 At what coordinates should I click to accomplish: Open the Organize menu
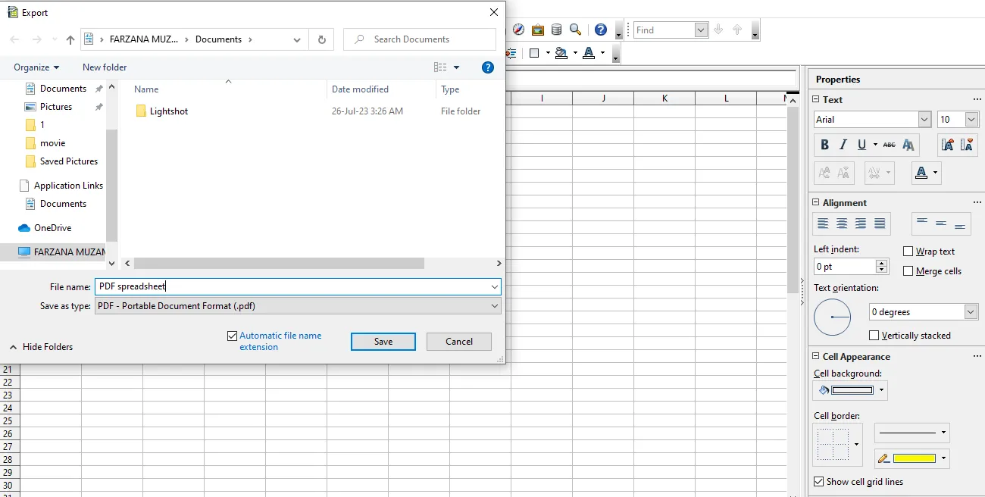coord(36,67)
